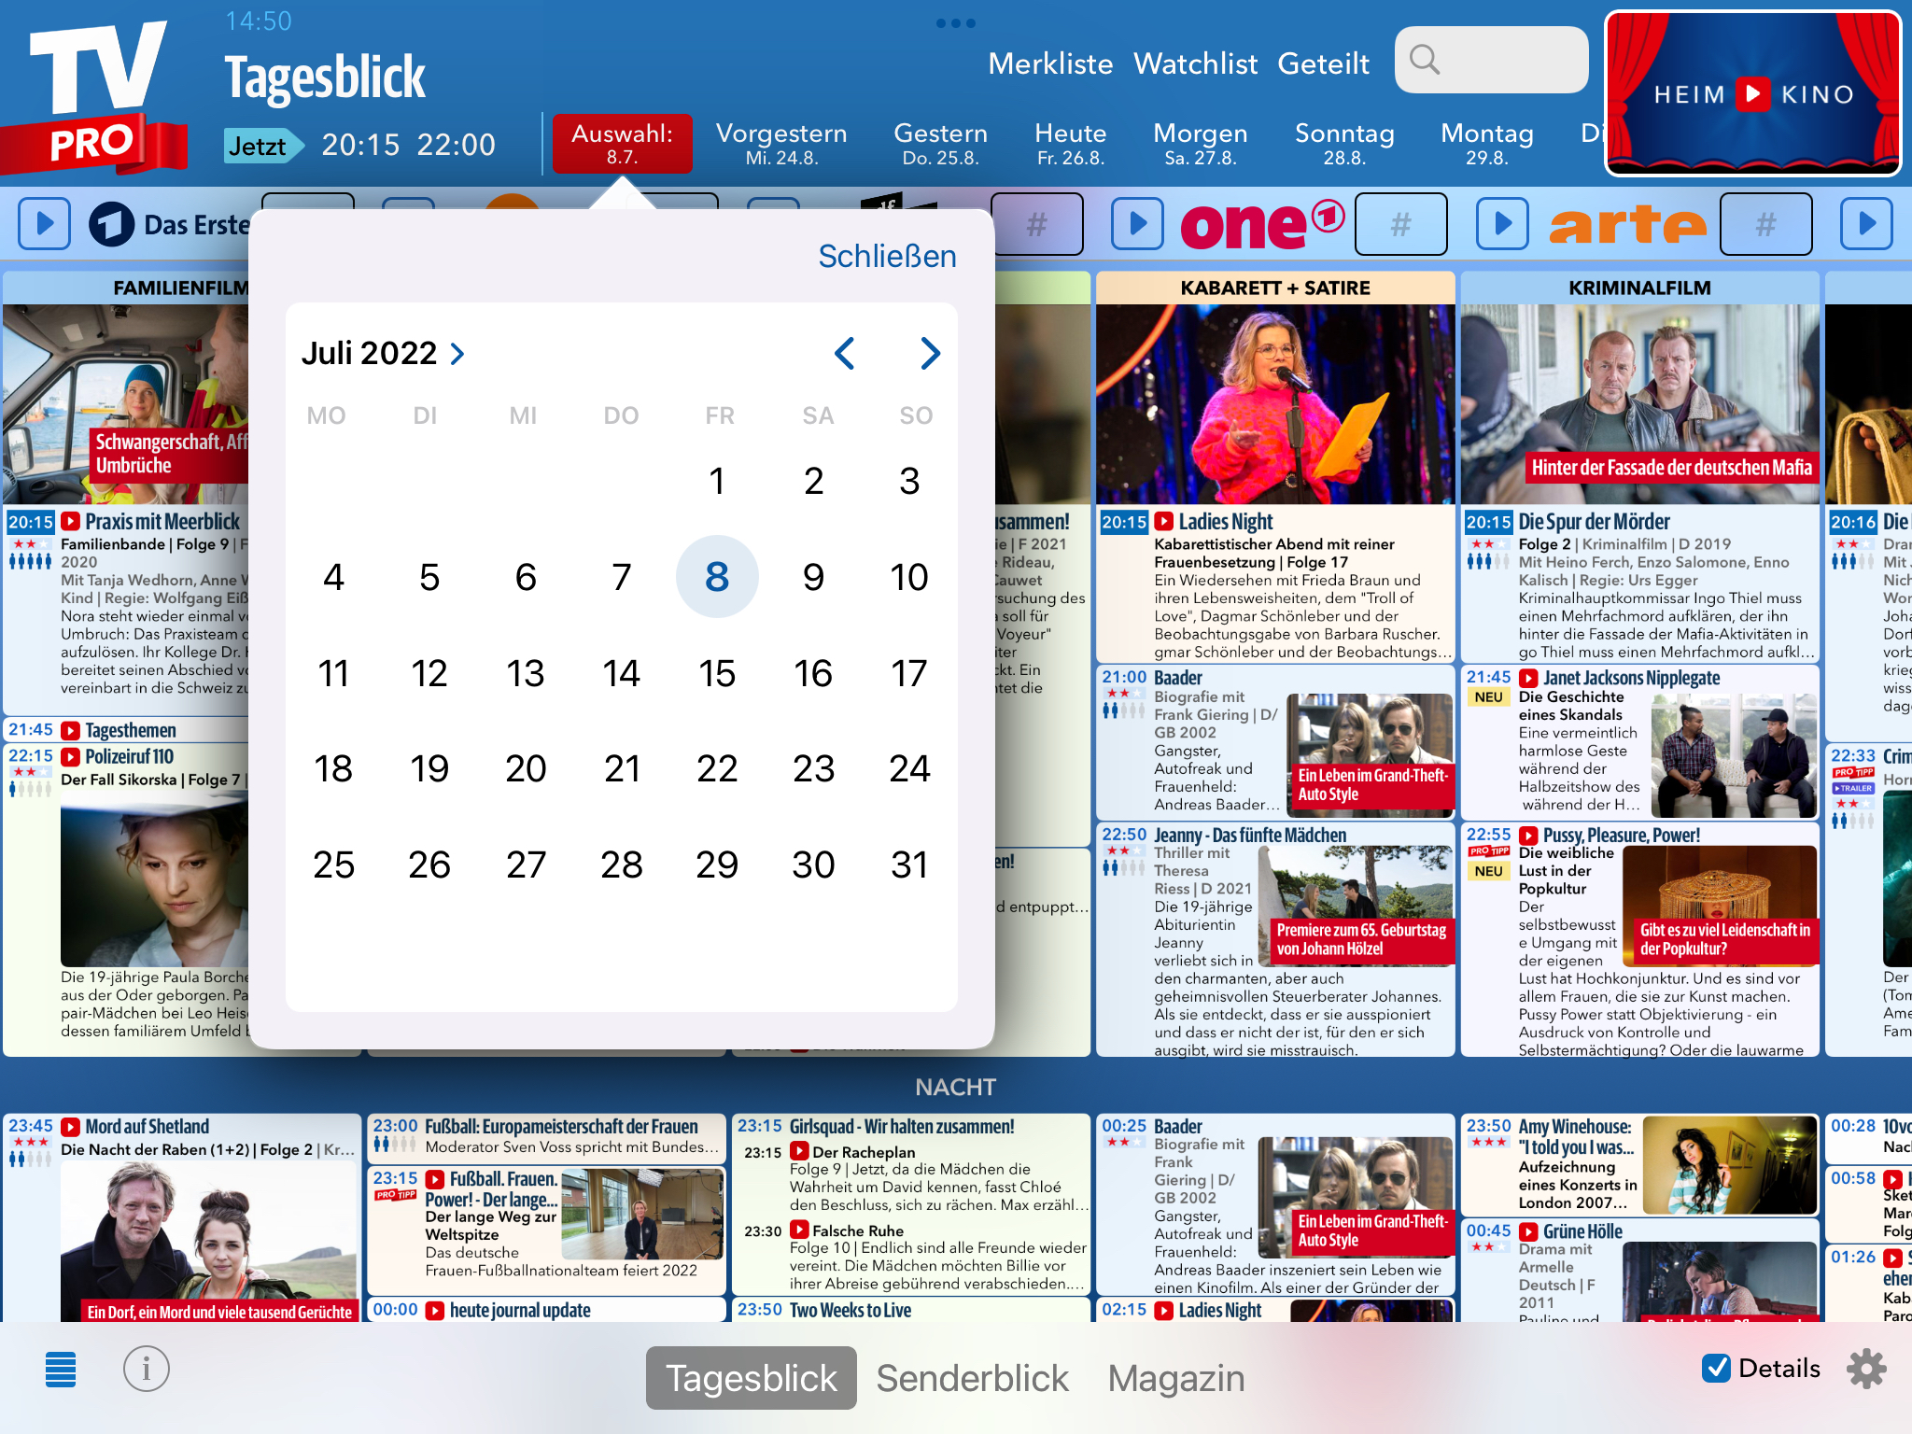
Task: Play icon for Ladies Night 20:15
Action: click(x=1163, y=522)
